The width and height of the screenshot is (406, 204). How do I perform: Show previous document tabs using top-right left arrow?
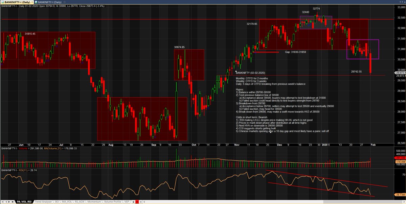tap(400, 2)
